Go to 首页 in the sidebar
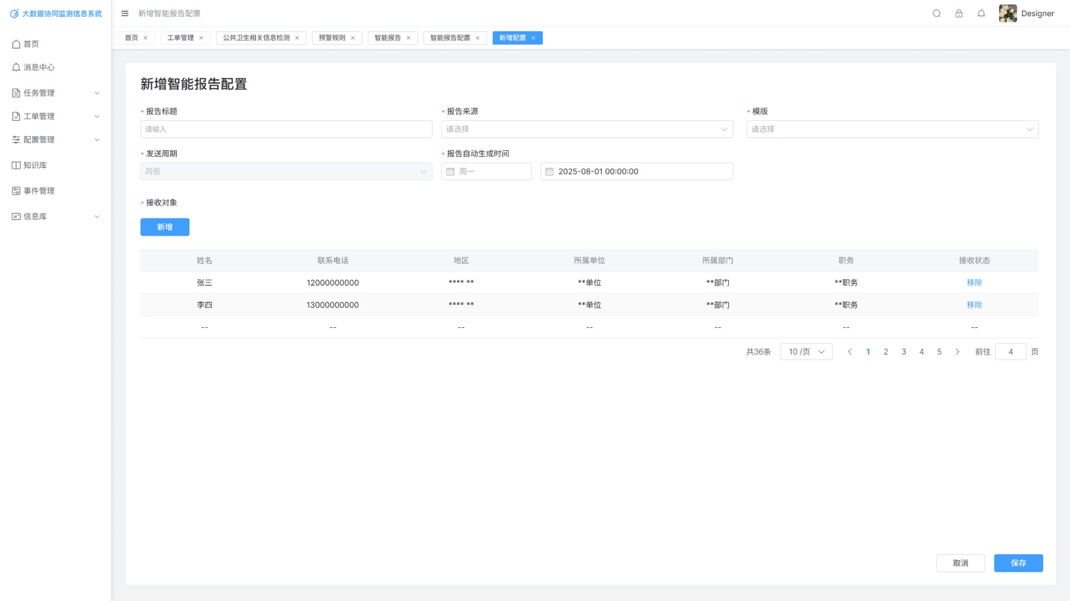 point(56,44)
